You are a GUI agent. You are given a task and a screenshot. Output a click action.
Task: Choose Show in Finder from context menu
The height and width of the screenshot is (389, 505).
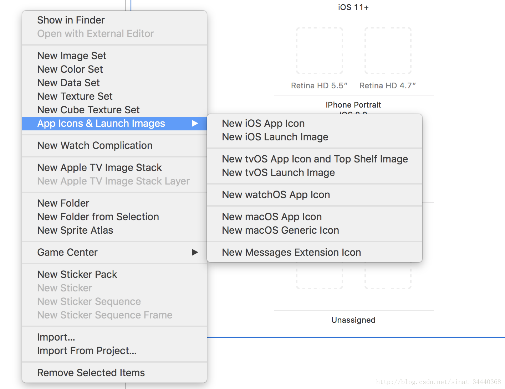pos(114,20)
